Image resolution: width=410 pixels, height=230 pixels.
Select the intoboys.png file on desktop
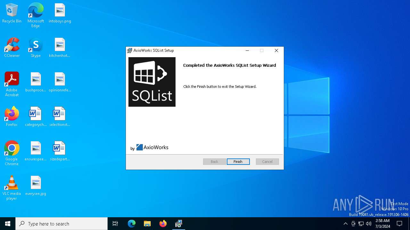[x=60, y=13]
